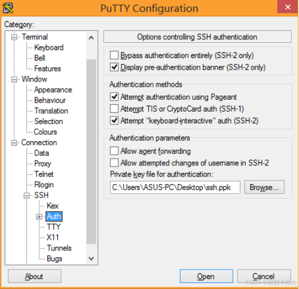Toggle Attempt authentication using Pageant
Image resolution: width=299 pixels, height=289 pixels.
tap(114, 97)
